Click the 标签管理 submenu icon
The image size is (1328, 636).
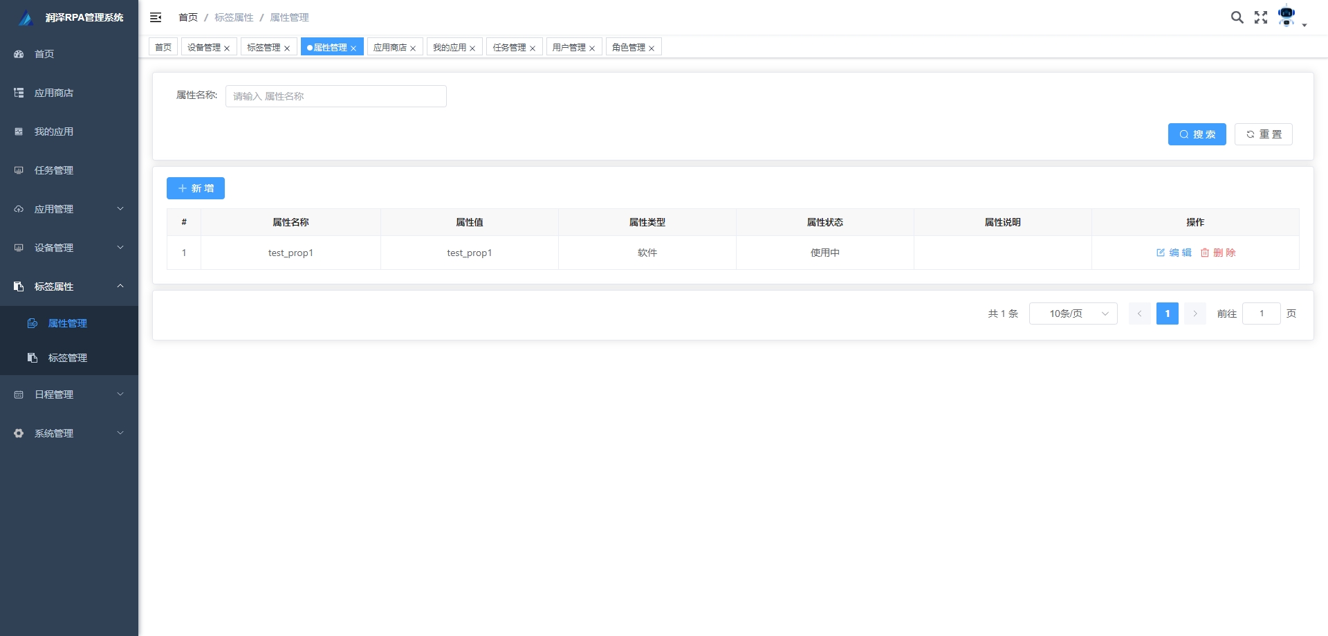click(x=33, y=358)
